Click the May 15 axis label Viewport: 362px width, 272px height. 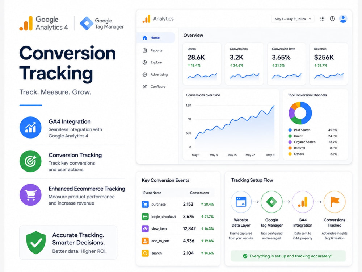tap(232, 155)
